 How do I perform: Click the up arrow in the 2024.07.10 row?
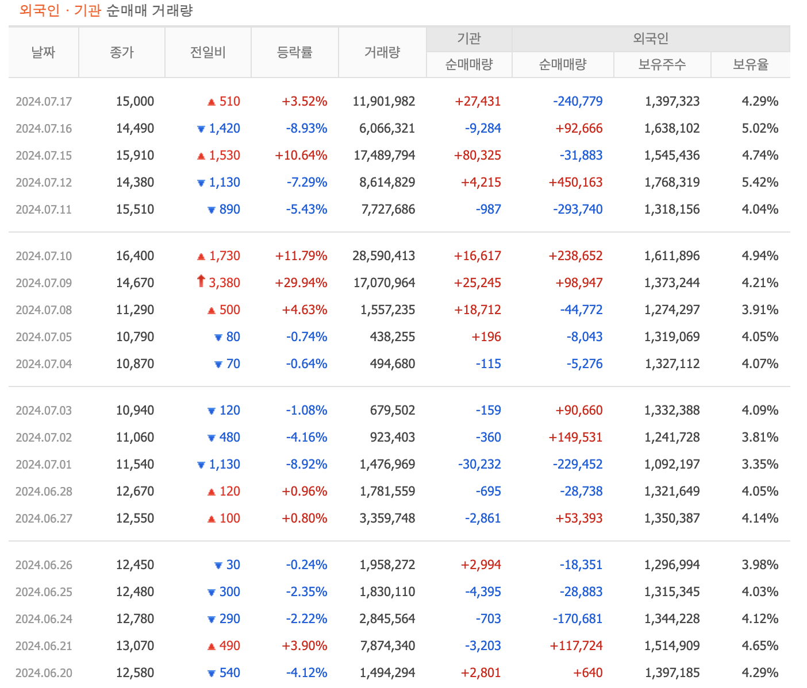pos(200,256)
